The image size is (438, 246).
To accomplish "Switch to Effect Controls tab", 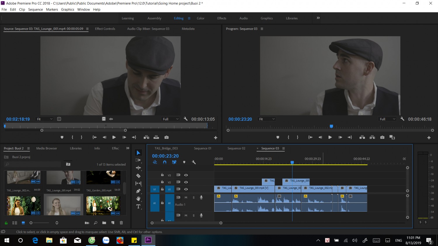I will tap(105, 29).
